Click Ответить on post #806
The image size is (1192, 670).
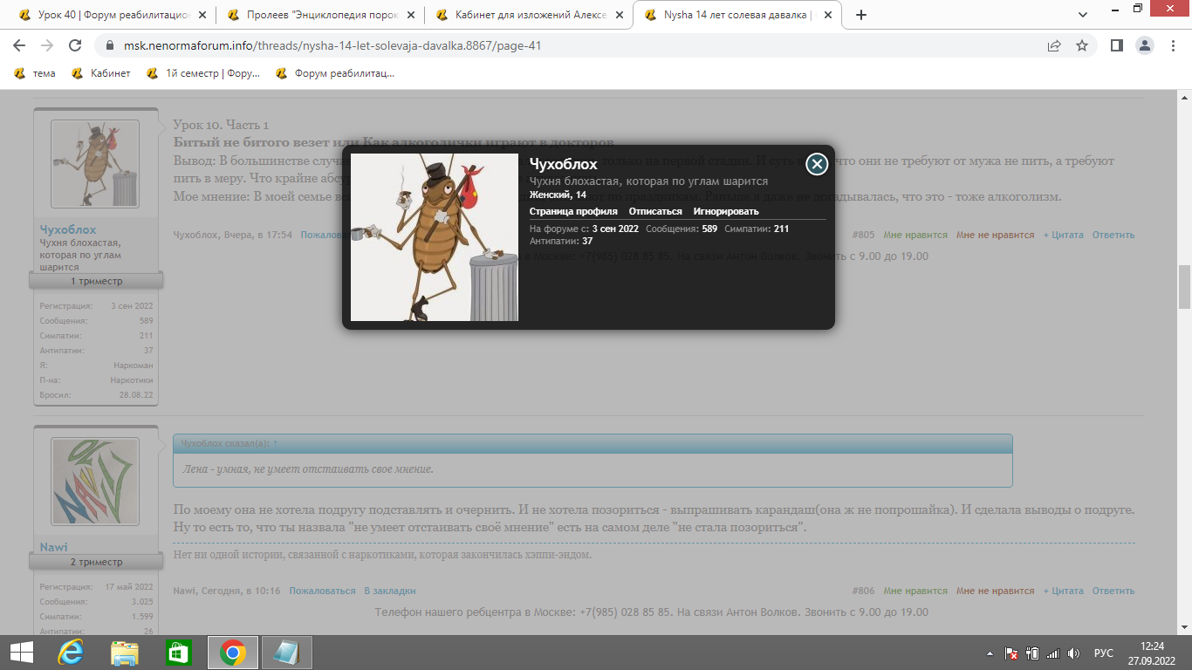(1113, 591)
